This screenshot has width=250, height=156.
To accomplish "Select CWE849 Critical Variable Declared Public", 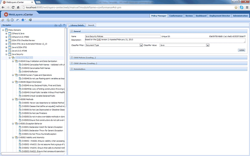I will 38,96.
